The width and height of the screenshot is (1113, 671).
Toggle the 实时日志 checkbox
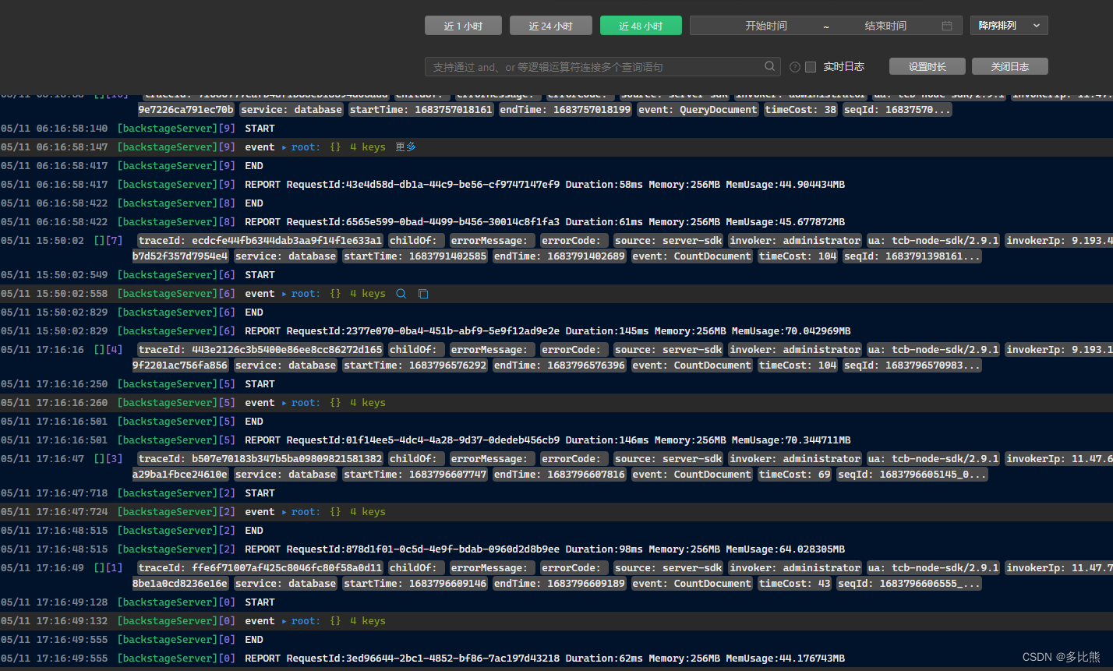[x=811, y=67]
